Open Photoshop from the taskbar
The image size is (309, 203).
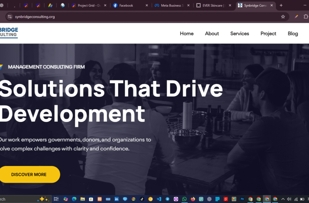pos(242,199)
